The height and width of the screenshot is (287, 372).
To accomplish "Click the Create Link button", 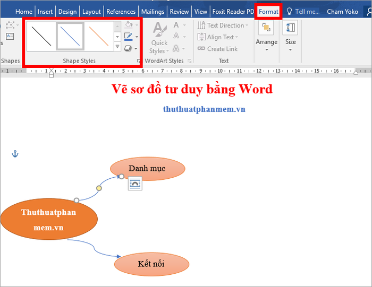I will click(x=217, y=49).
